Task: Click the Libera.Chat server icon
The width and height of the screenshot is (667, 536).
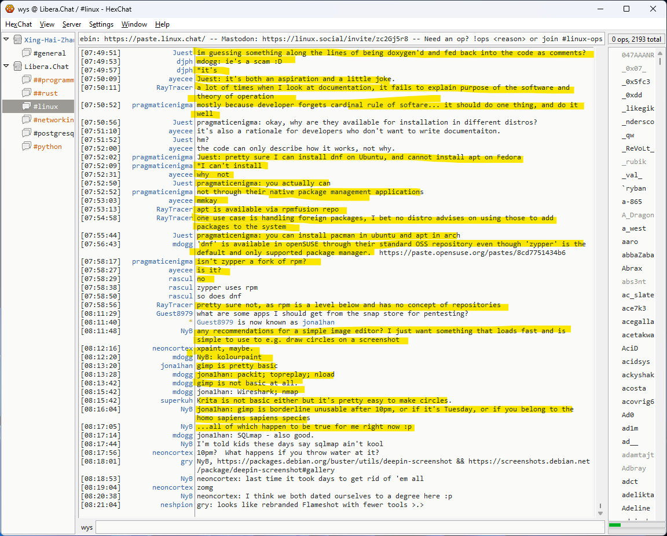Action: coord(17,67)
